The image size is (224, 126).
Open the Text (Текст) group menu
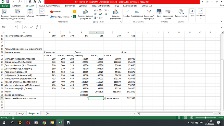point(192,14)
